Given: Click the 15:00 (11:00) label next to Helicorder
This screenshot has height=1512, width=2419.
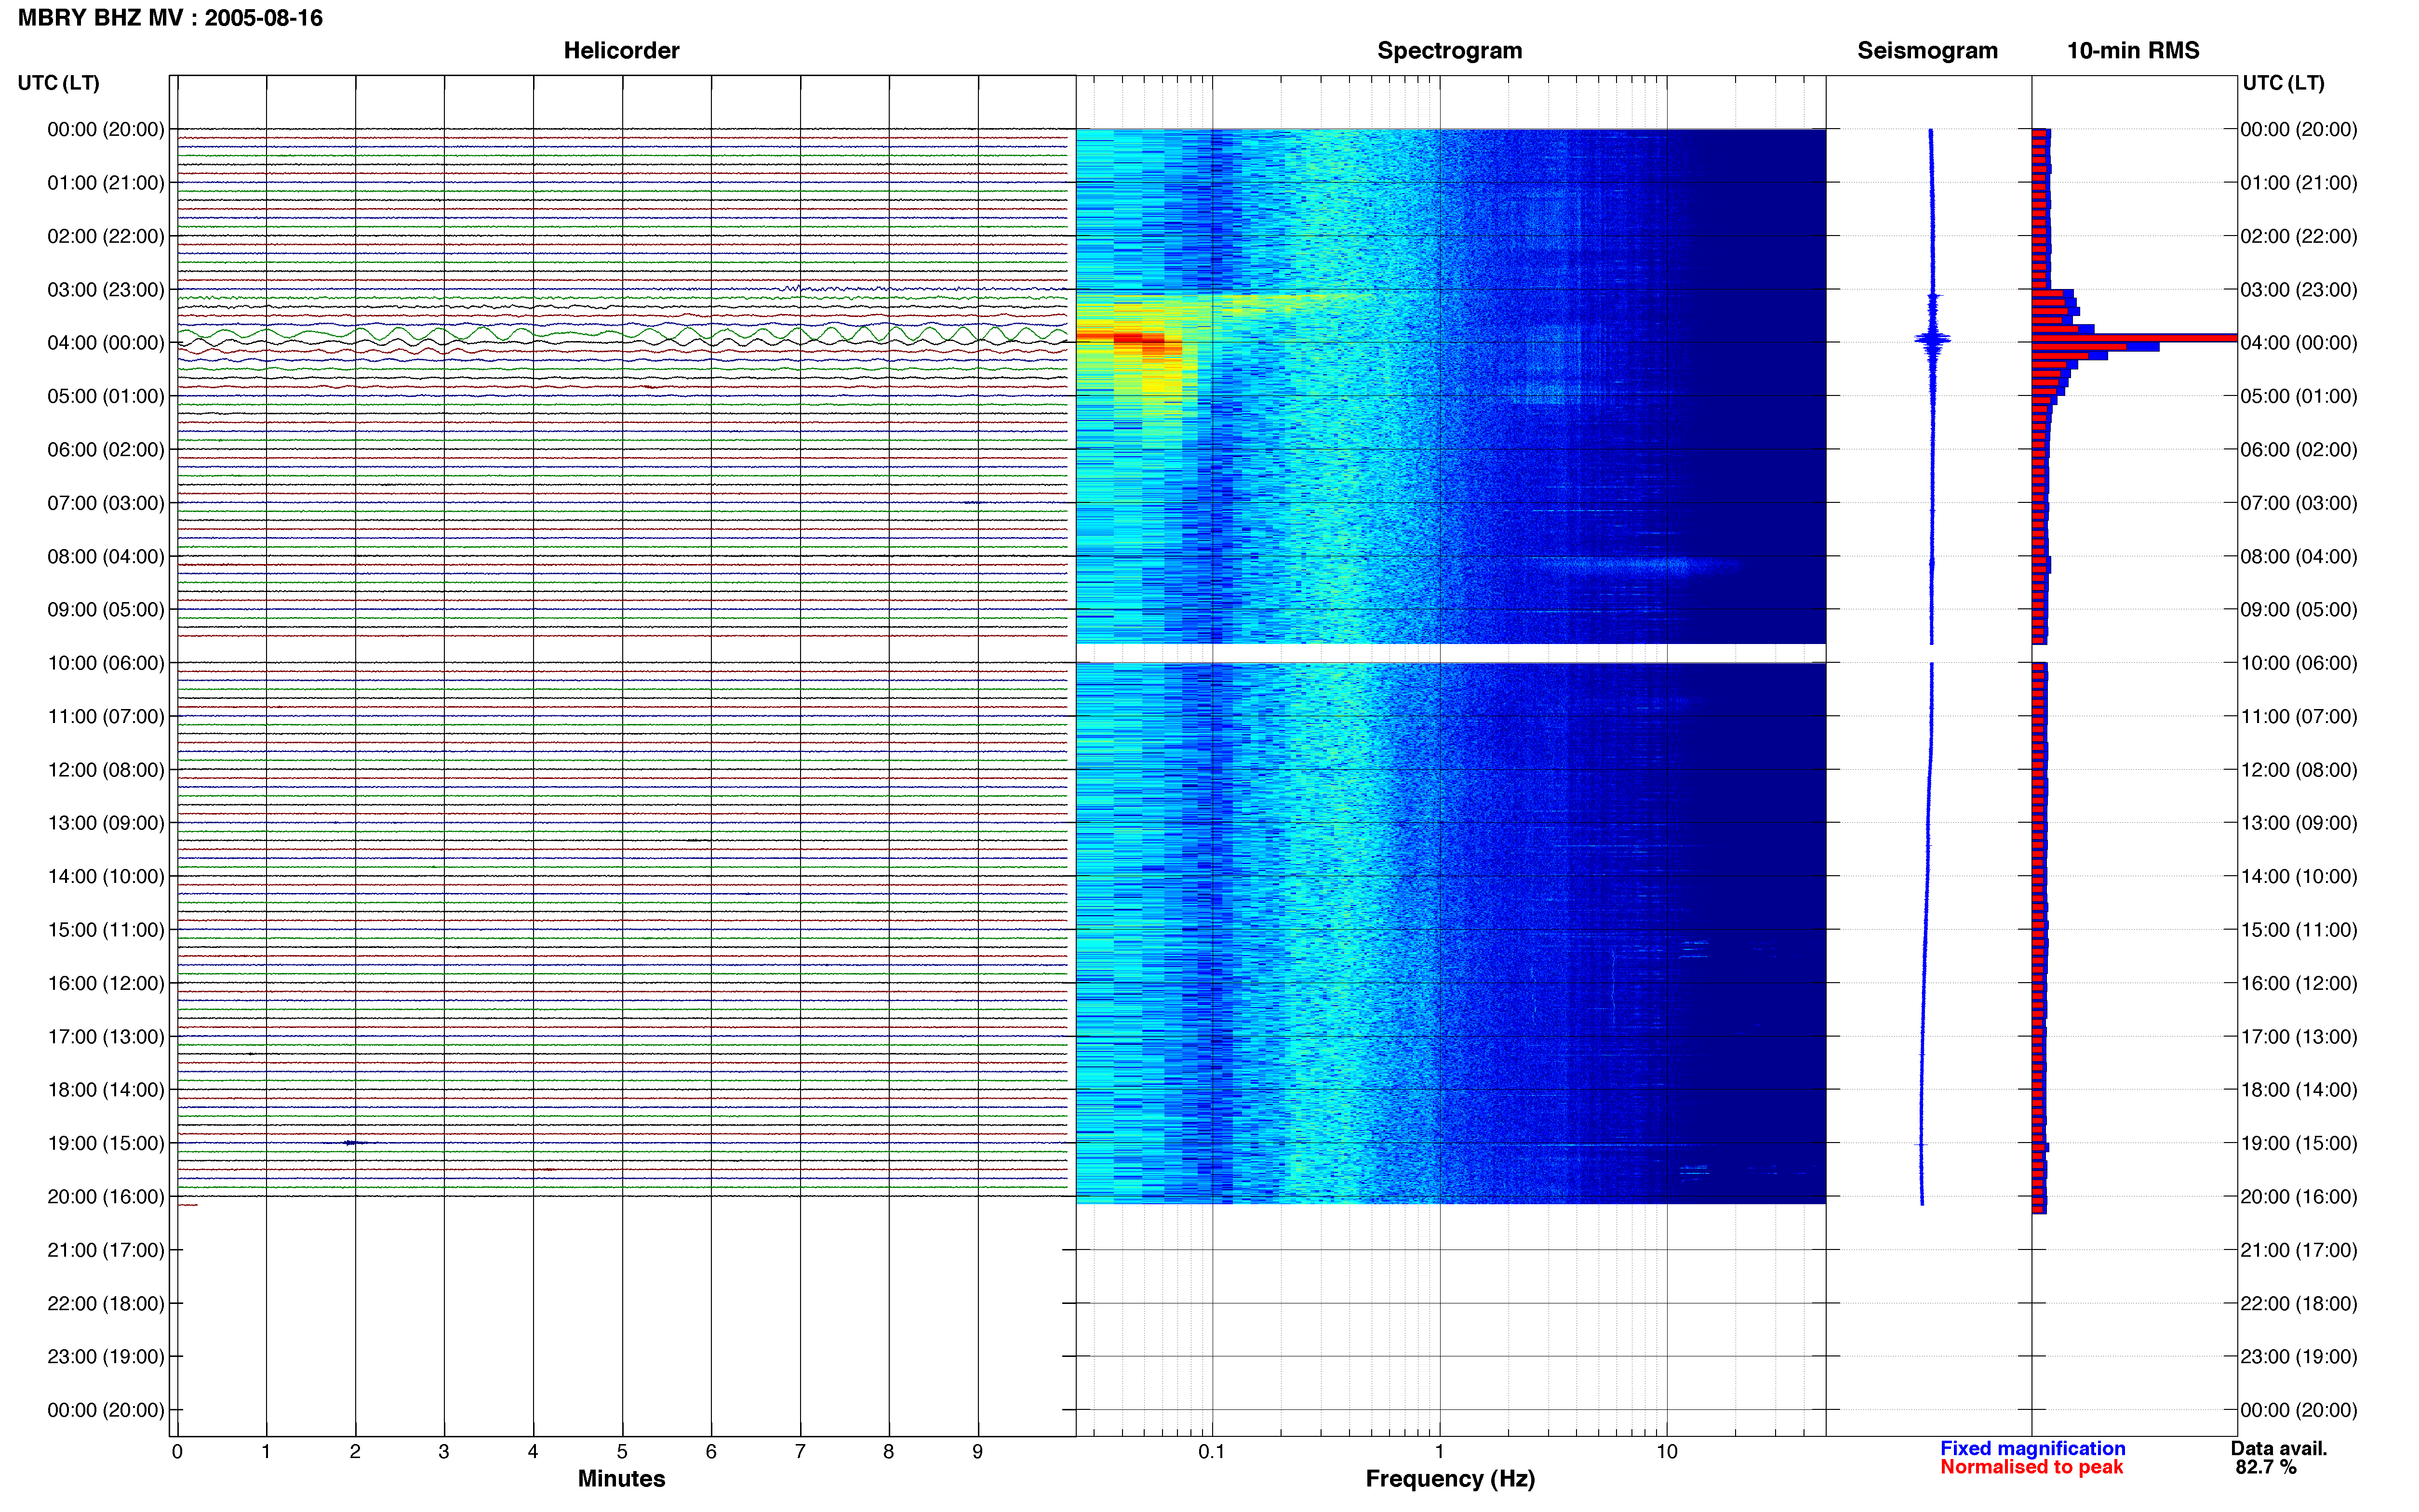Looking at the screenshot, I should [x=106, y=930].
